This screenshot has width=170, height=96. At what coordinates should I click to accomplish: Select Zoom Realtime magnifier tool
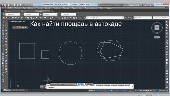point(53,18)
